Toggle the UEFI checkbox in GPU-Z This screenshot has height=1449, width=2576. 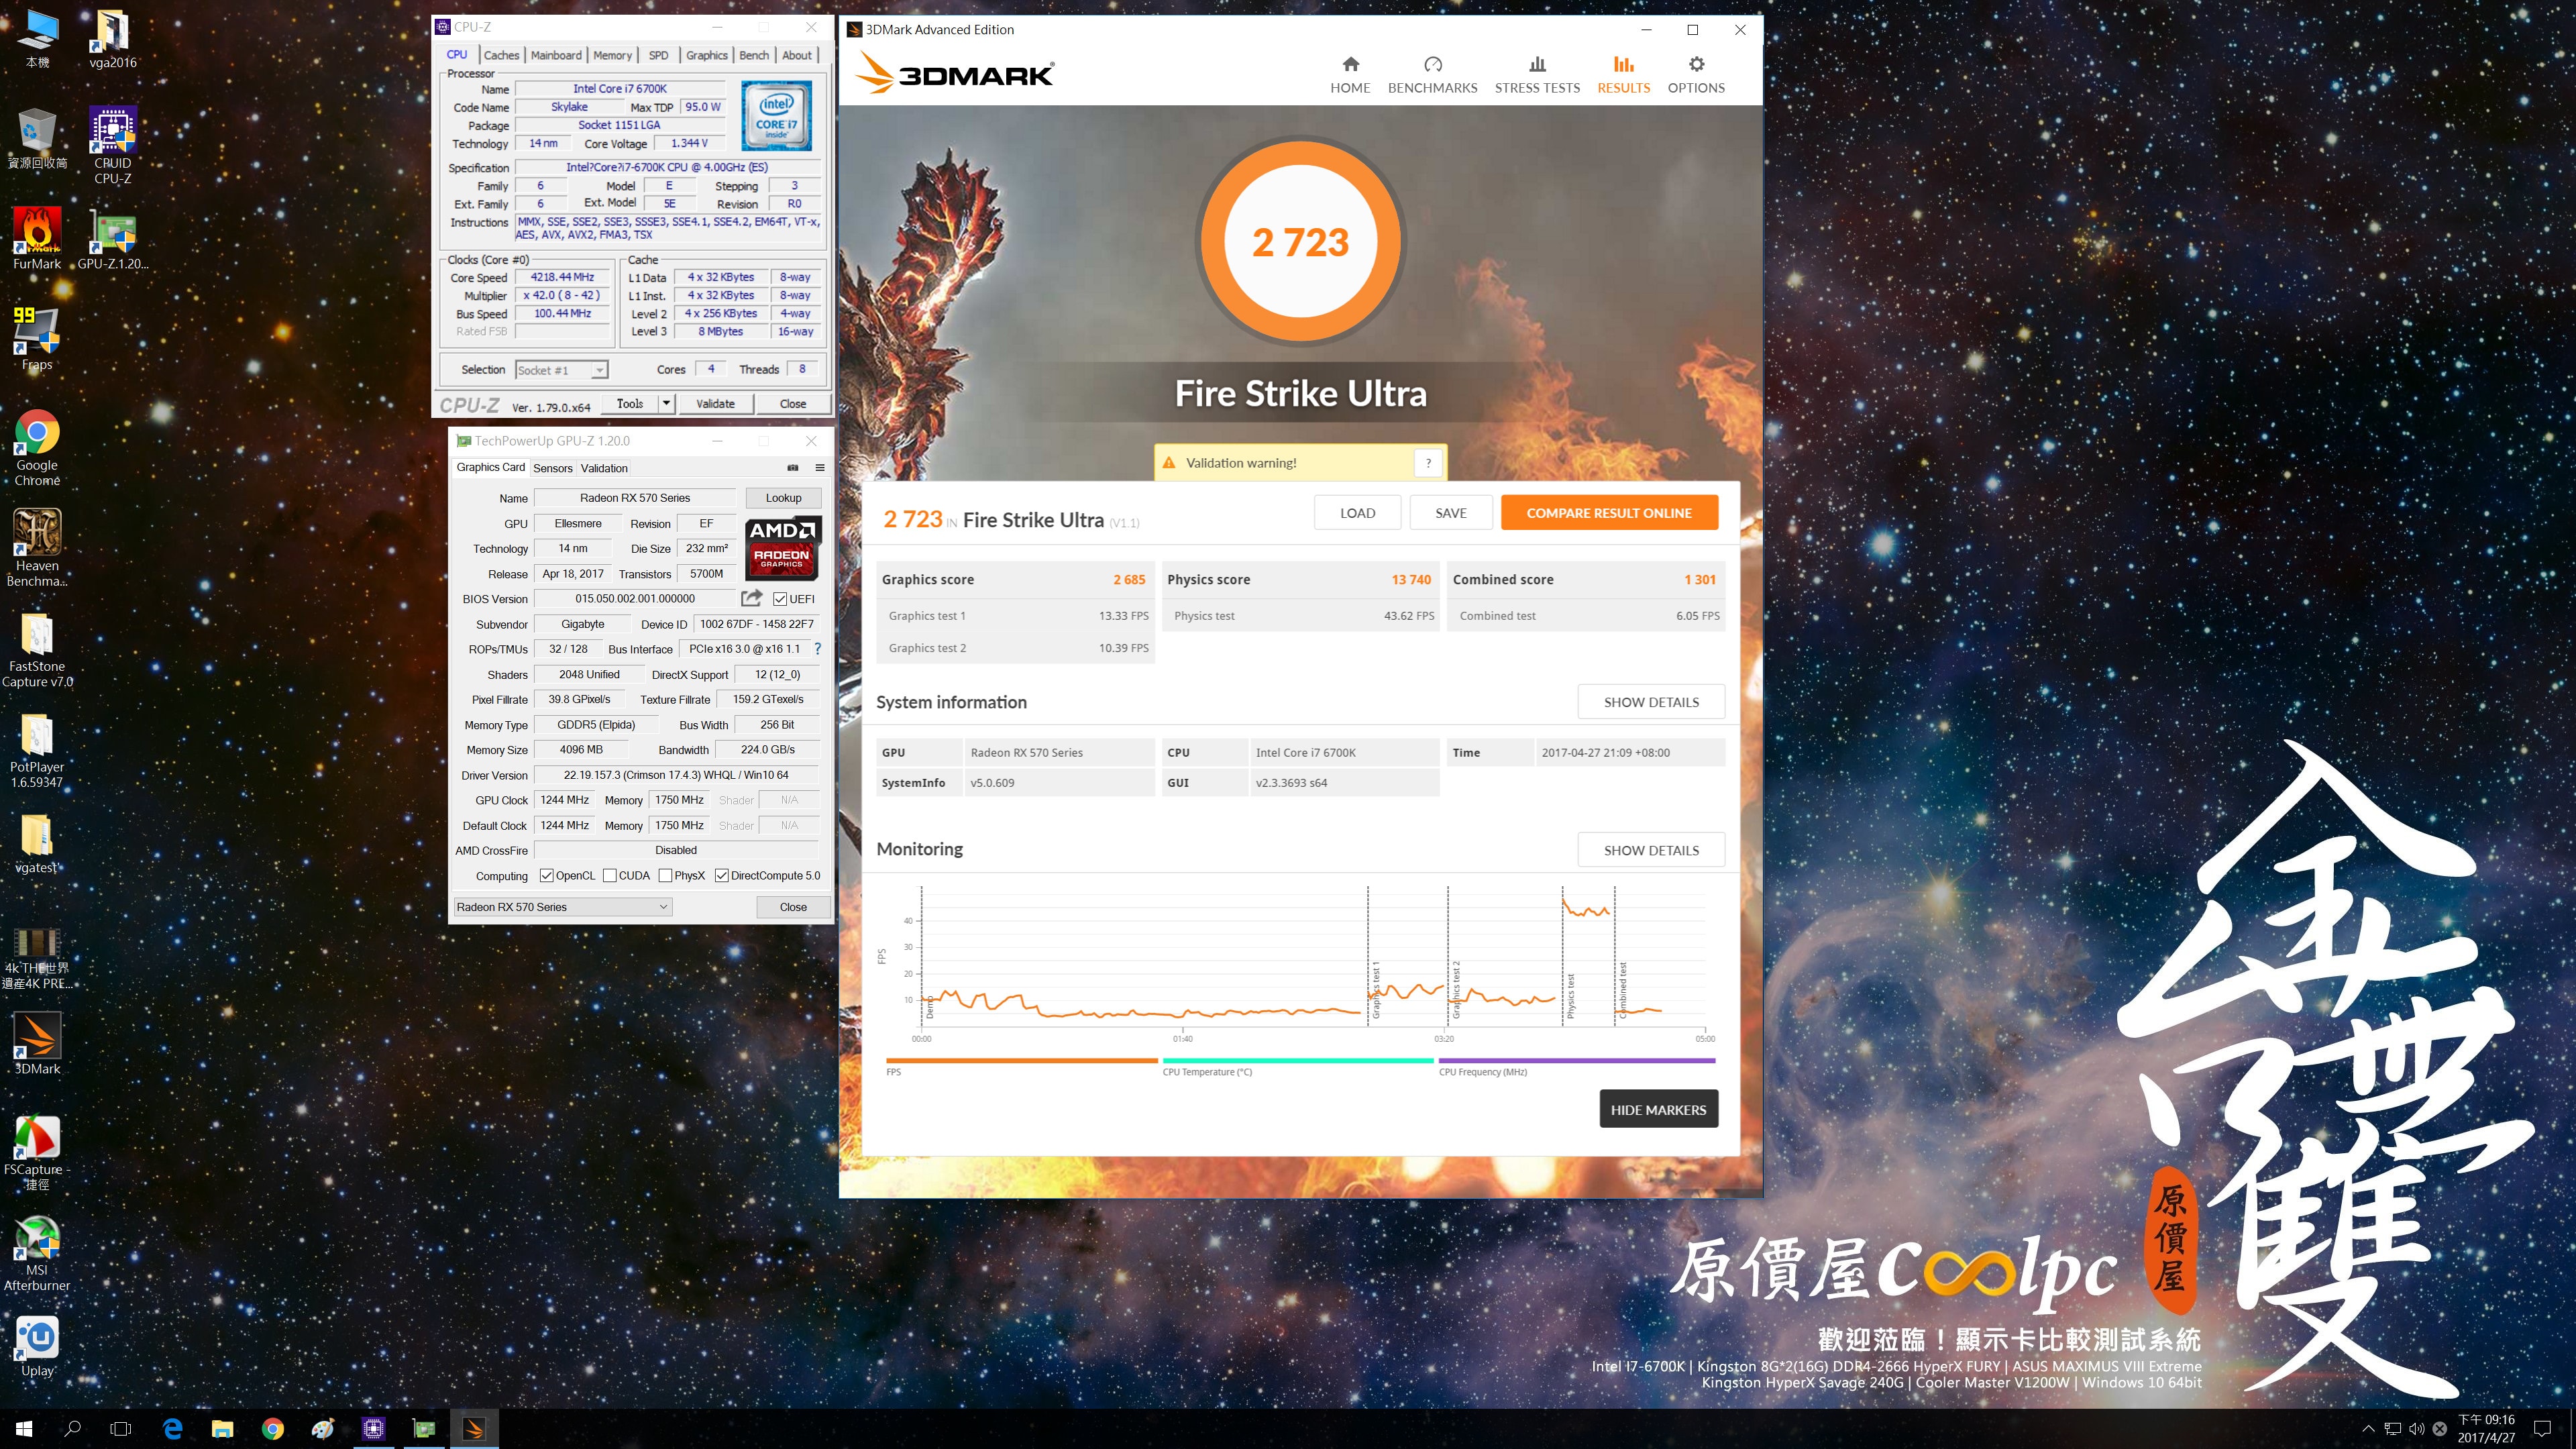point(780,599)
